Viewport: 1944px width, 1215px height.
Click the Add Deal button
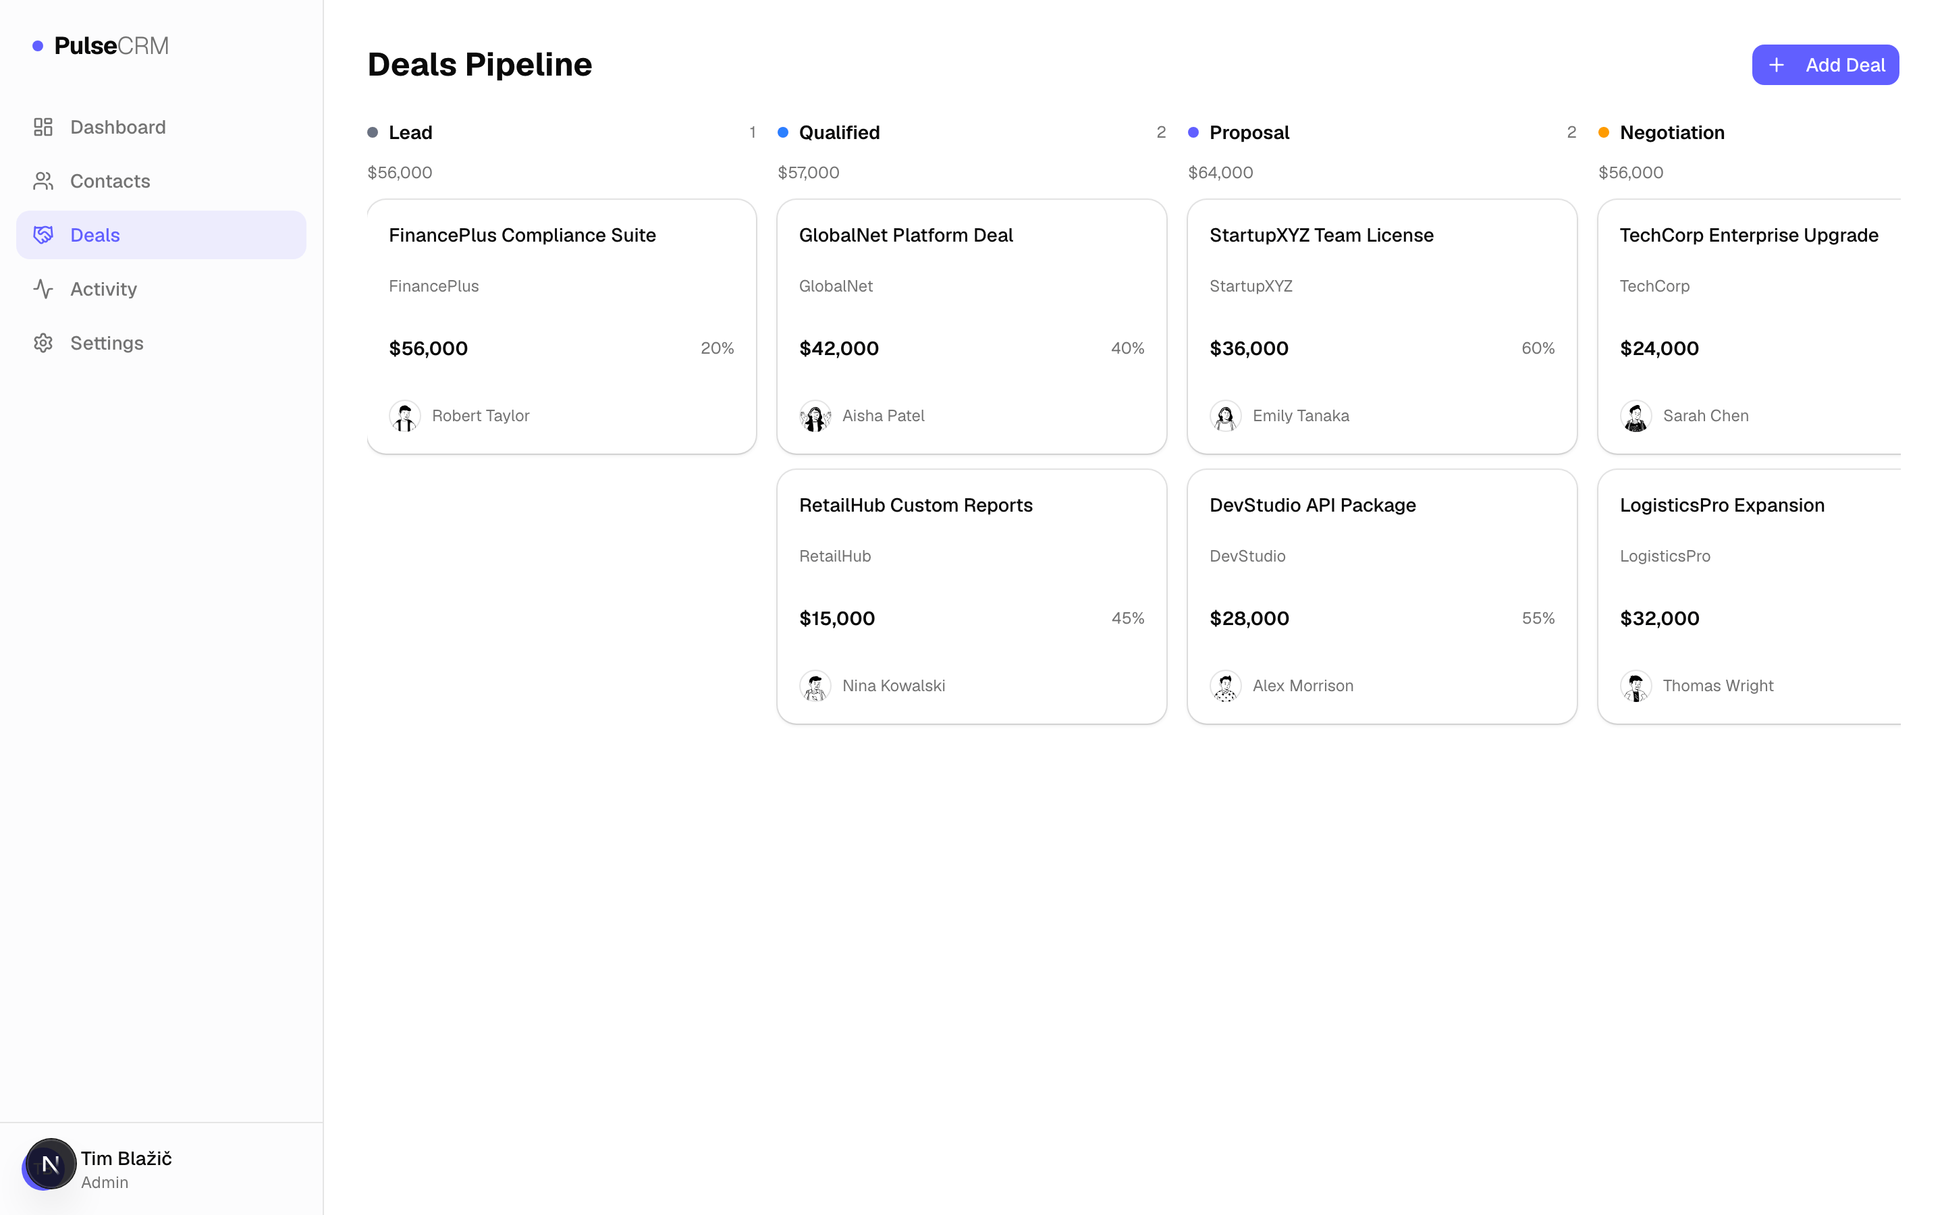pos(1825,65)
